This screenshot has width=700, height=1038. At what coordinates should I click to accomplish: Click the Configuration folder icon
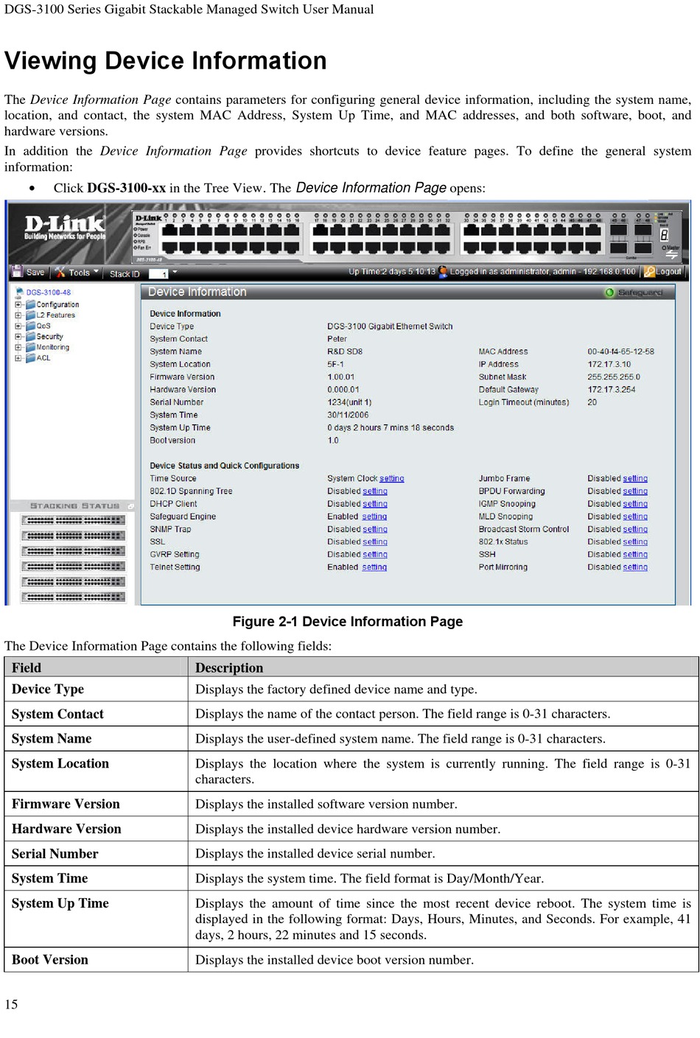(x=30, y=304)
